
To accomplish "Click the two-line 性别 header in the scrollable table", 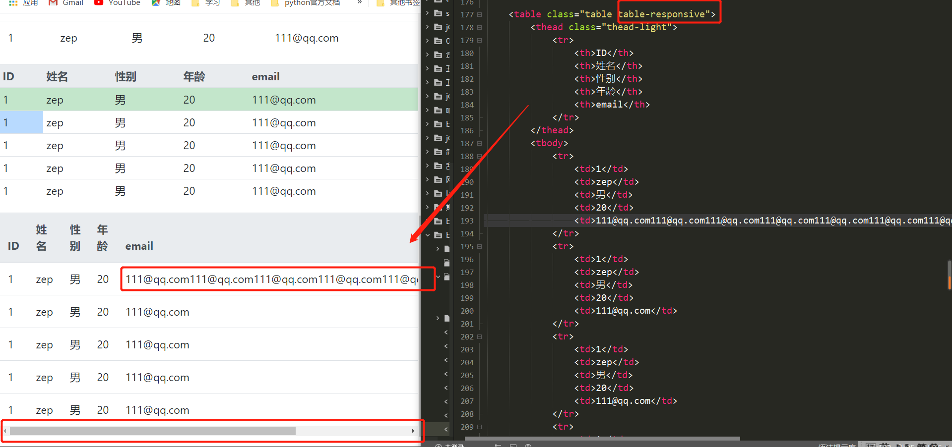I will (x=75, y=238).
